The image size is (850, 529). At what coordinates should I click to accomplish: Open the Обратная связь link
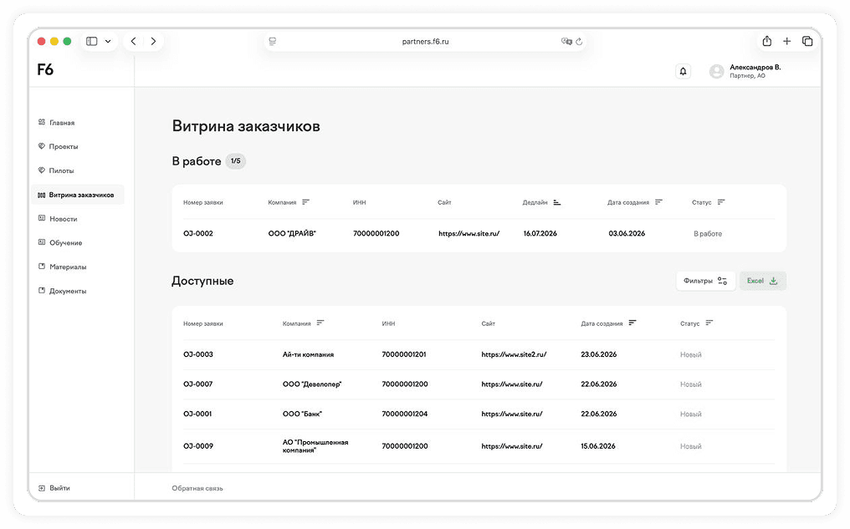pyautogui.click(x=197, y=488)
